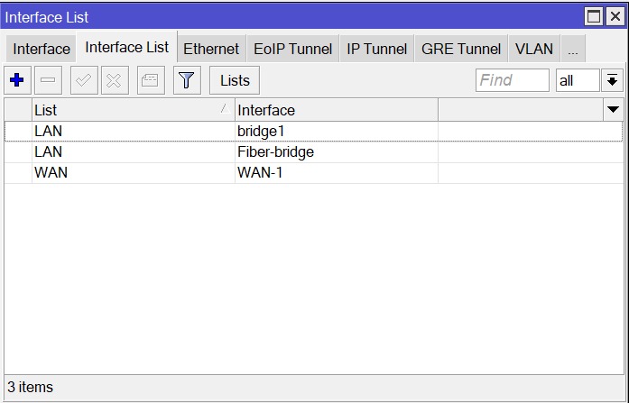The width and height of the screenshot is (629, 403).
Task: Switch to the Interface tab
Action: 42,50
